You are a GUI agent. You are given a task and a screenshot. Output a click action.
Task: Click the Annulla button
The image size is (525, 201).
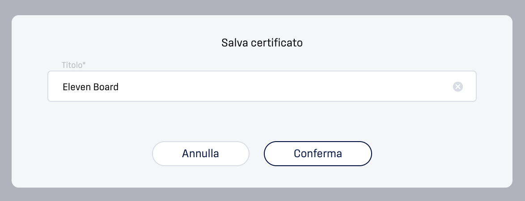point(200,154)
